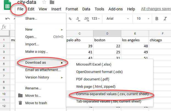Click the los angeles cell
171x111 pixels.
coord(135,40)
